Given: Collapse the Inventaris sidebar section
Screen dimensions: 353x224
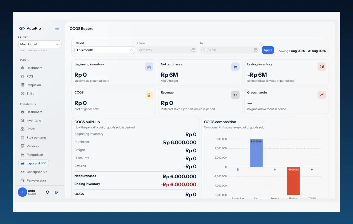Looking at the screenshot, I should [28, 104].
